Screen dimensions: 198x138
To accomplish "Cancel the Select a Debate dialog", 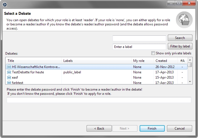I will 180,129.
